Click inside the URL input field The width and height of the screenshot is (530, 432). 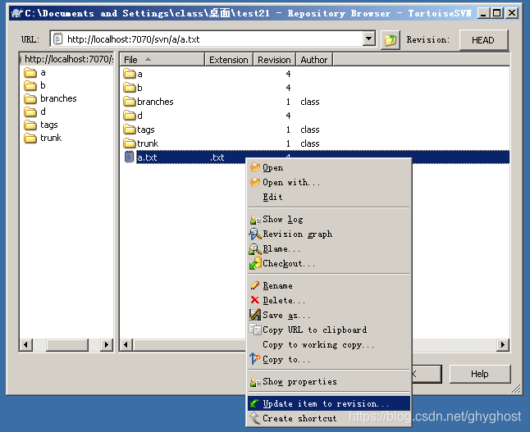coord(213,39)
